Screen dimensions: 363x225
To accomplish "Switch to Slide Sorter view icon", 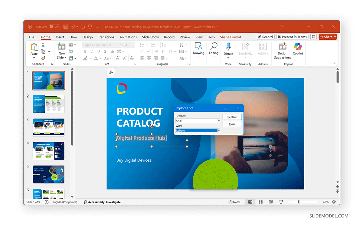I will coord(260,202).
